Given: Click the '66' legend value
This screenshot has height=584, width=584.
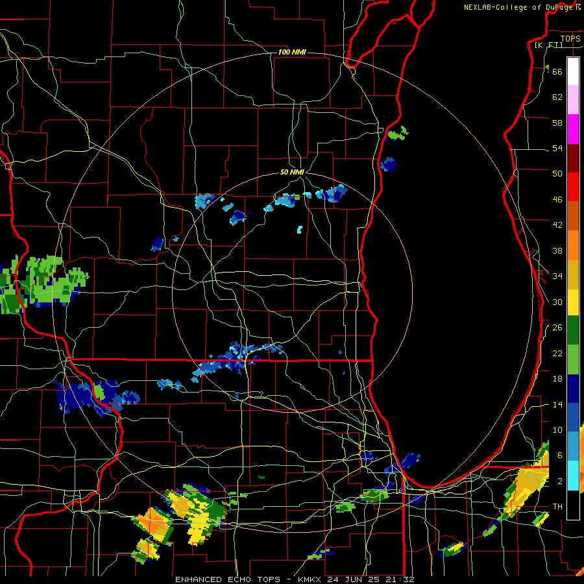Looking at the screenshot, I should pos(557,71).
